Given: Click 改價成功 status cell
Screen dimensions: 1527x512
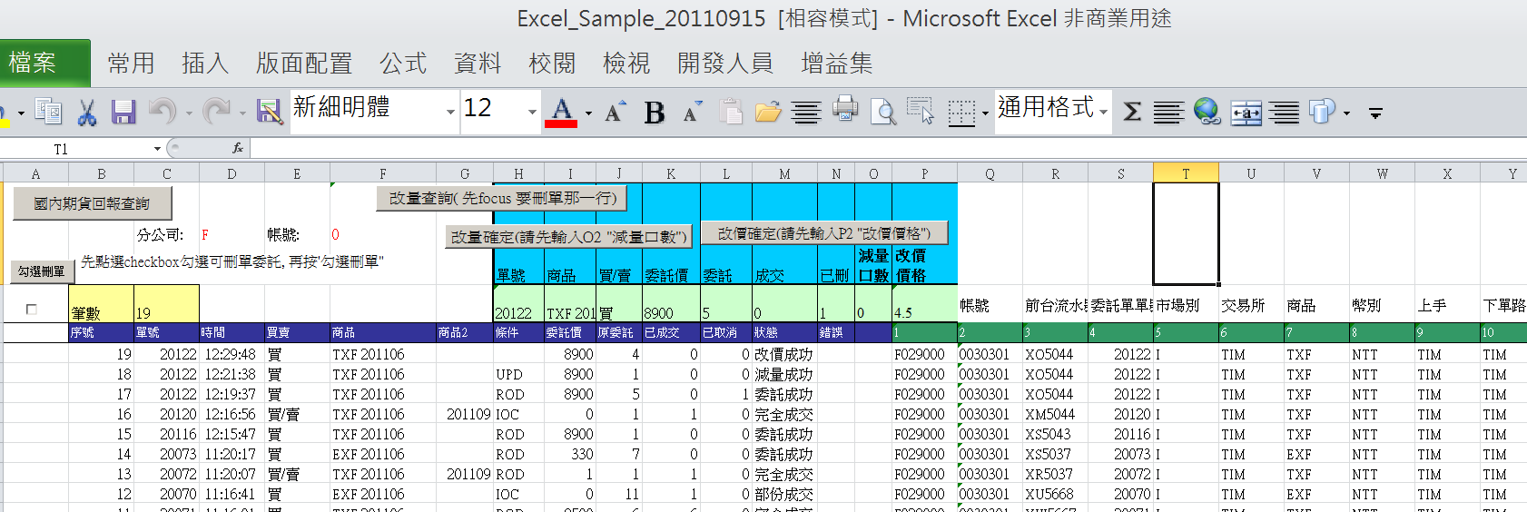Looking at the screenshot, I should click(x=783, y=355).
